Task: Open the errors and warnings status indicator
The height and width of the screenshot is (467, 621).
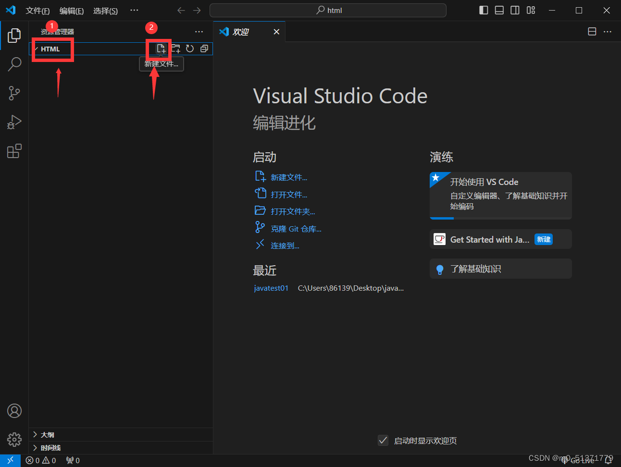Action: (x=41, y=460)
